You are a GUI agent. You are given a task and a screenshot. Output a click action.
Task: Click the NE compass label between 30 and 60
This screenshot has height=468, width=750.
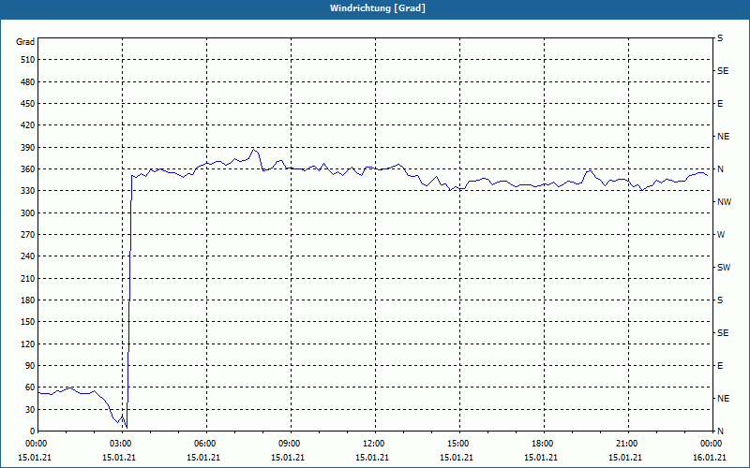[723, 399]
